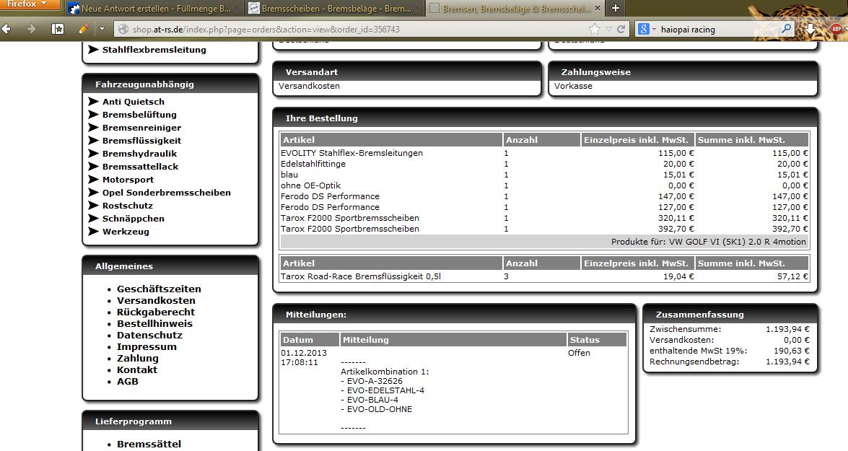Open the Impressum link
Screen dimensions: 848x451
tap(147, 346)
